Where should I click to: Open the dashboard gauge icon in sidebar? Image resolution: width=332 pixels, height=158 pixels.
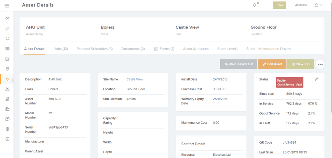pyautogui.click(x=7, y=18)
